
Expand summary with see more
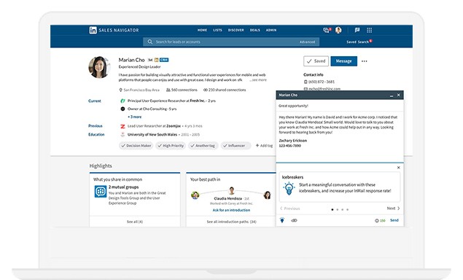coord(258,80)
